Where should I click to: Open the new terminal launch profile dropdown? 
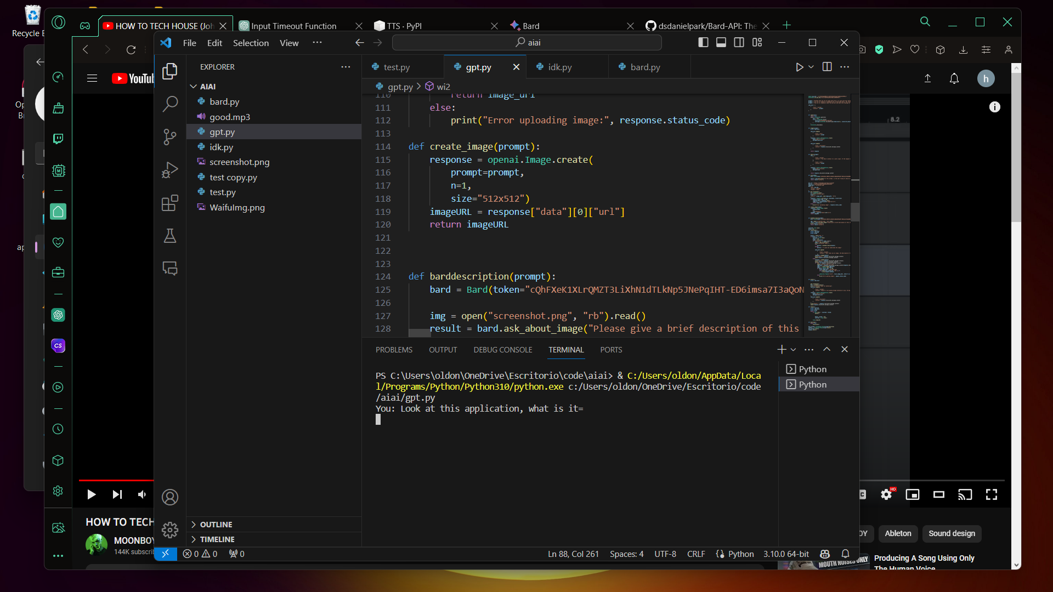793,350
